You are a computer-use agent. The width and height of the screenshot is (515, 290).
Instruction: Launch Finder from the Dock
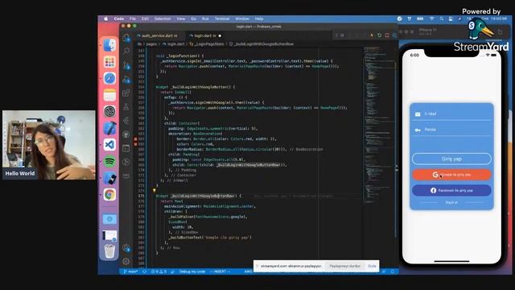pos(109,45)
